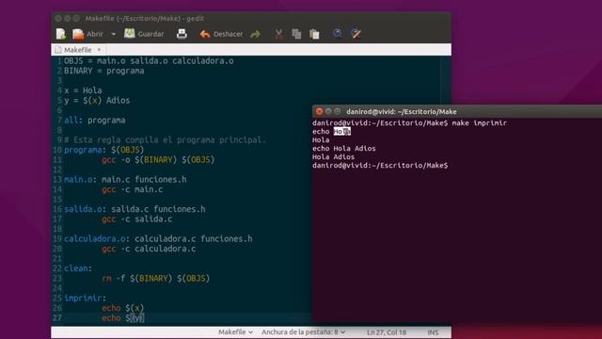The width and height of the screenshot is (602, 339).
Task: Click the Ln 27, Col 18 status indicator
Action: pyautogui.click(x=387, y=332)
